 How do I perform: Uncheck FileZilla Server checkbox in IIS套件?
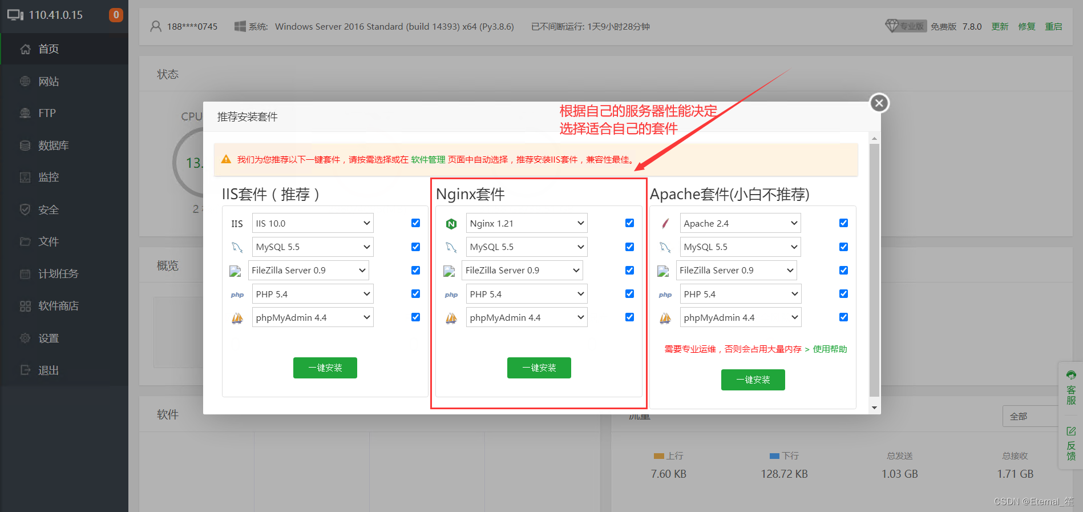tap(416, 270)
